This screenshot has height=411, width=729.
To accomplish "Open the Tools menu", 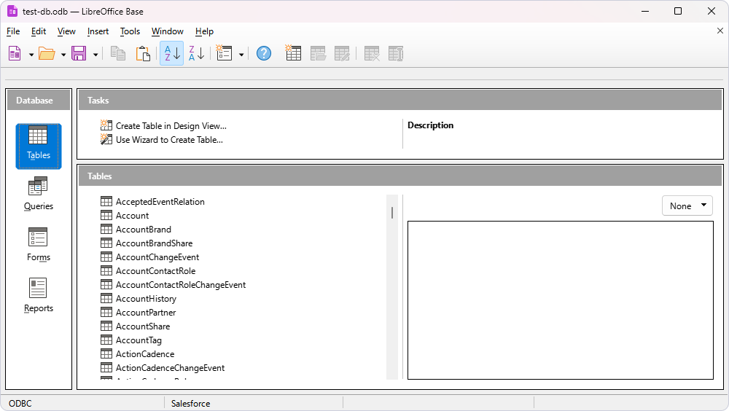I will click(x=130, y=31).
